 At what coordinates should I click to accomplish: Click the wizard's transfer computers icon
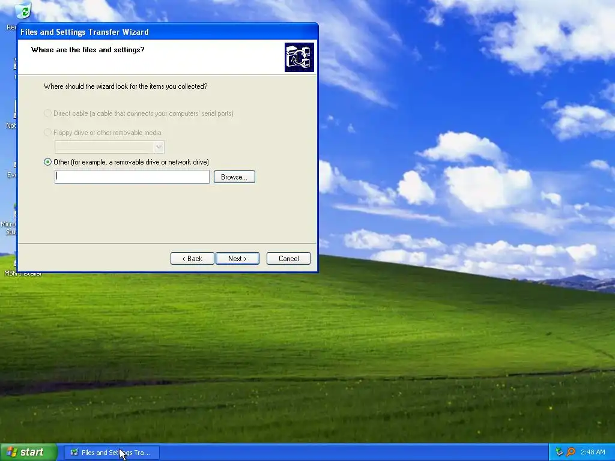299,57
